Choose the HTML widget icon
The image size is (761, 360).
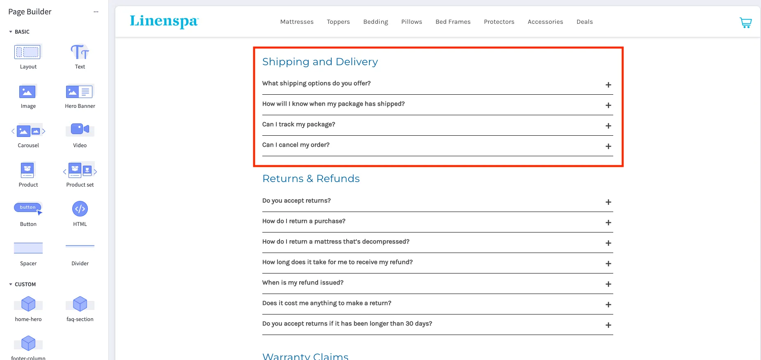pyautogui.click(x=80, y=209)
